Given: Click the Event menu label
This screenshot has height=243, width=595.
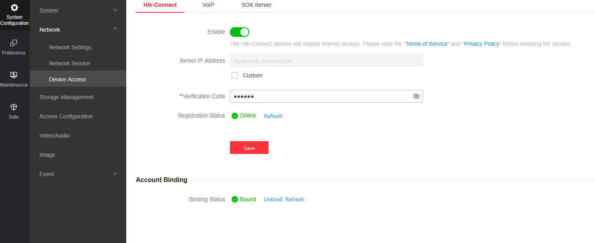Looking at the screenshot, I should [47, 174].
